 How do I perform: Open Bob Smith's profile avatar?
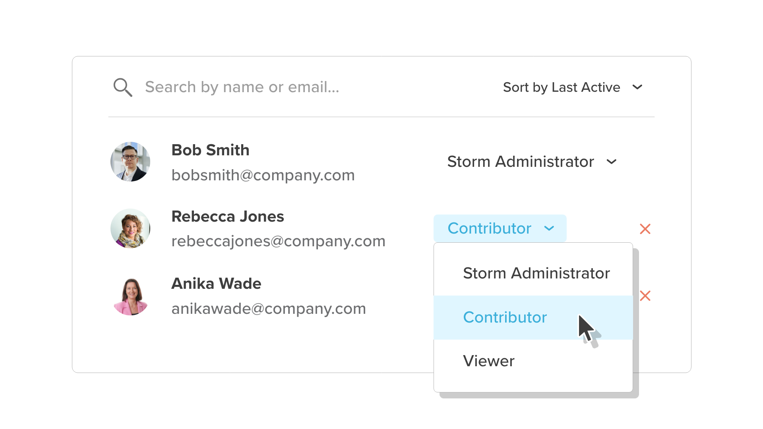(130, 162)
